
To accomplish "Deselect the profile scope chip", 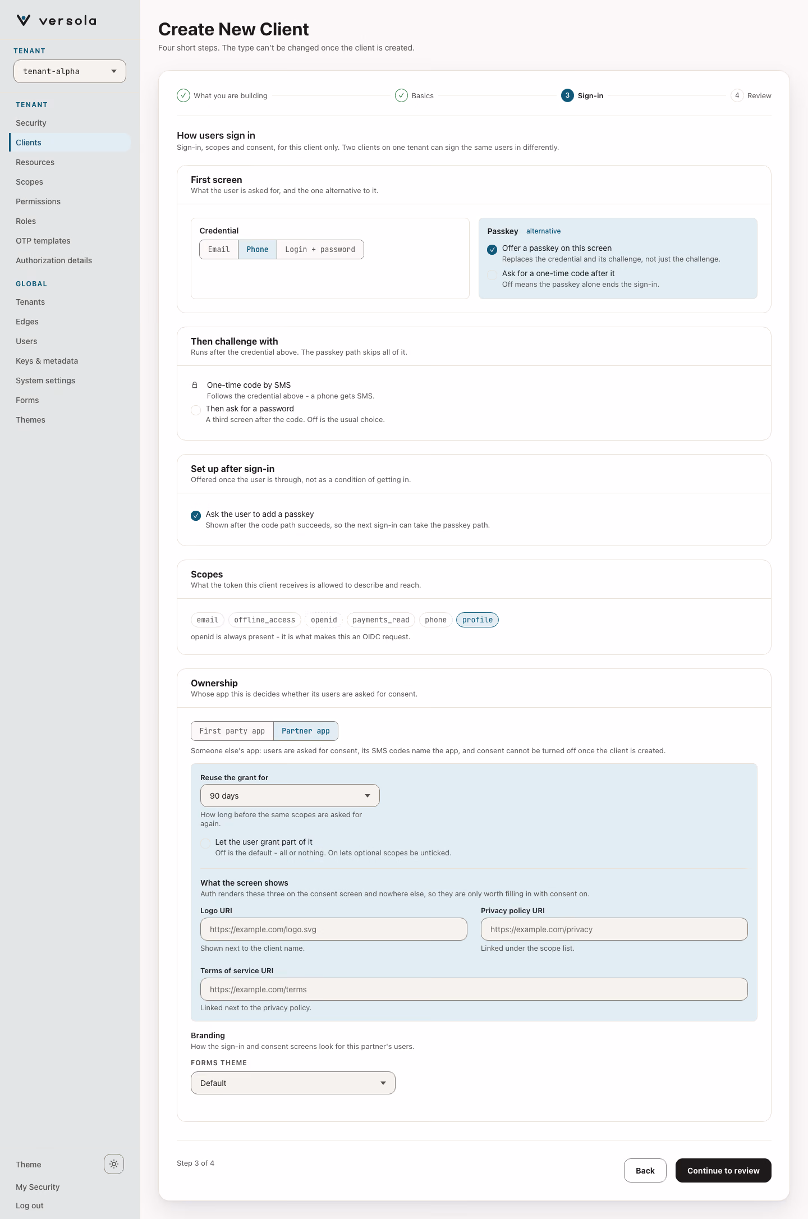I will pos(478,620).
